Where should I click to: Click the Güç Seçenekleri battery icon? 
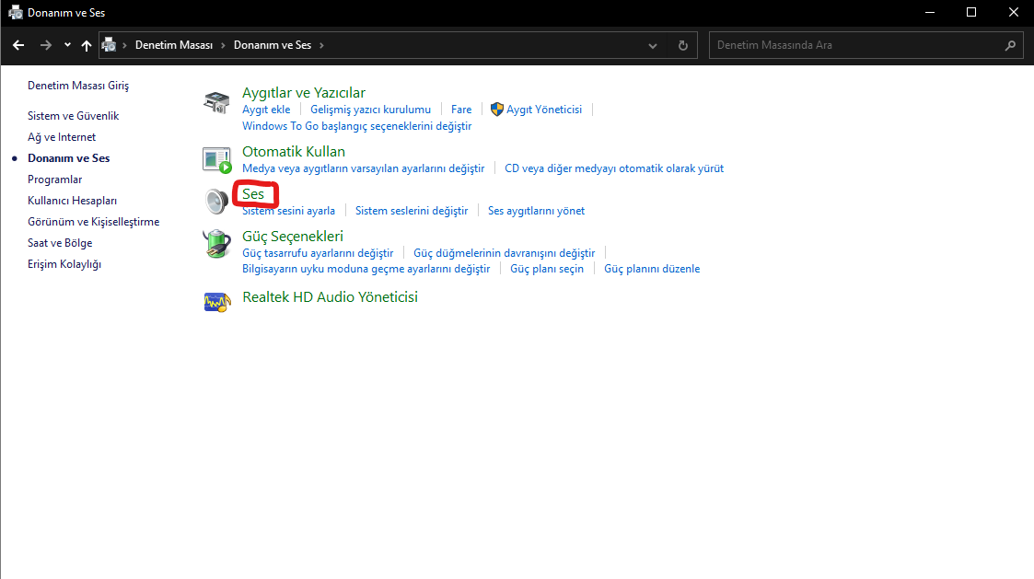click(x=217, y=243)
